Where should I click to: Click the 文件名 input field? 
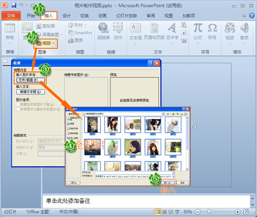135,172
